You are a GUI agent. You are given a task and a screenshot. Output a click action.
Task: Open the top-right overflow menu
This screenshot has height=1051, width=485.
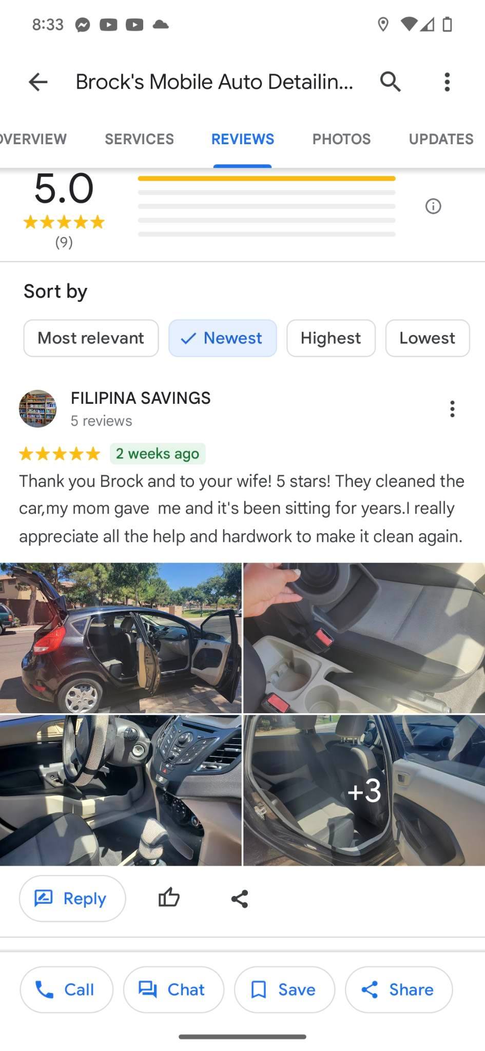447,82
